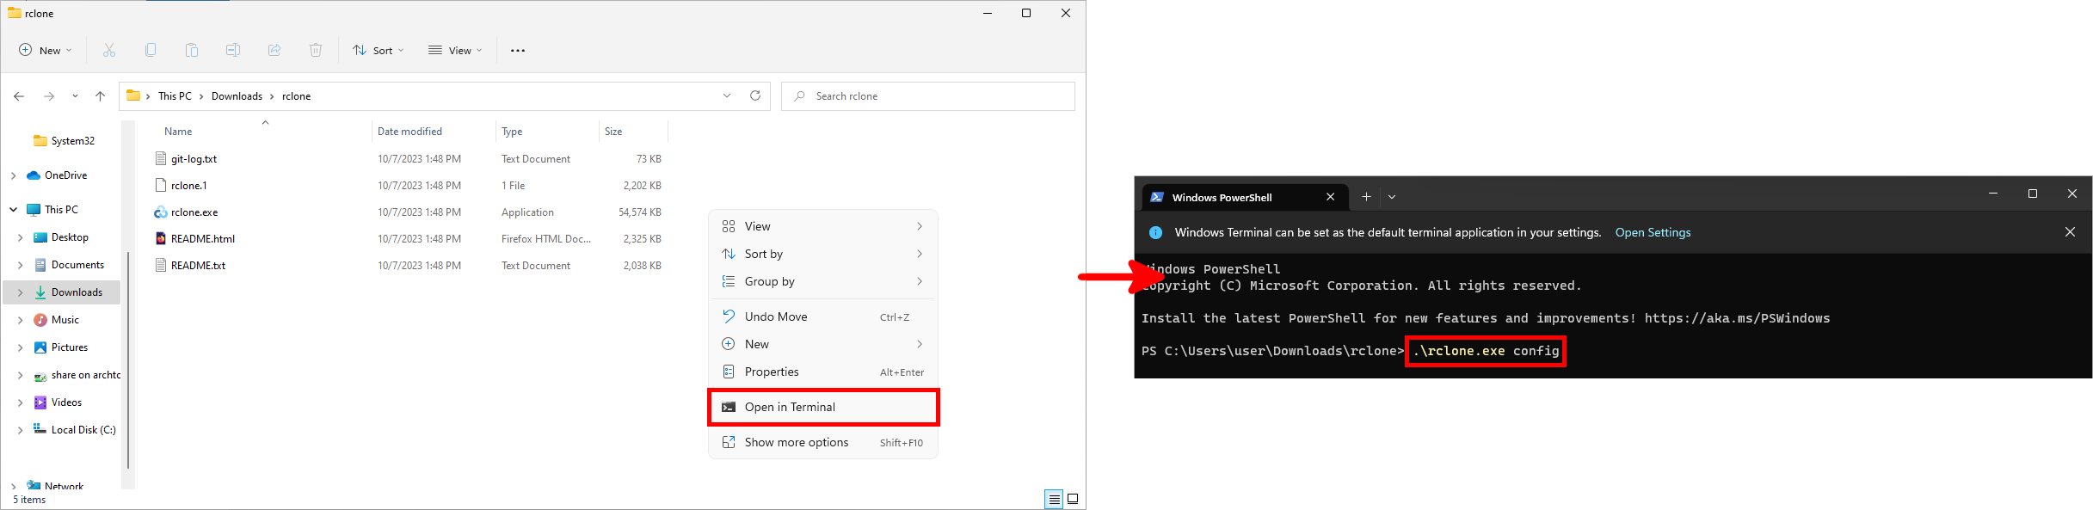Click This PC in the address breadcrumb
This screenshot has height=510, width=2093.
click(x=175, y=96)
